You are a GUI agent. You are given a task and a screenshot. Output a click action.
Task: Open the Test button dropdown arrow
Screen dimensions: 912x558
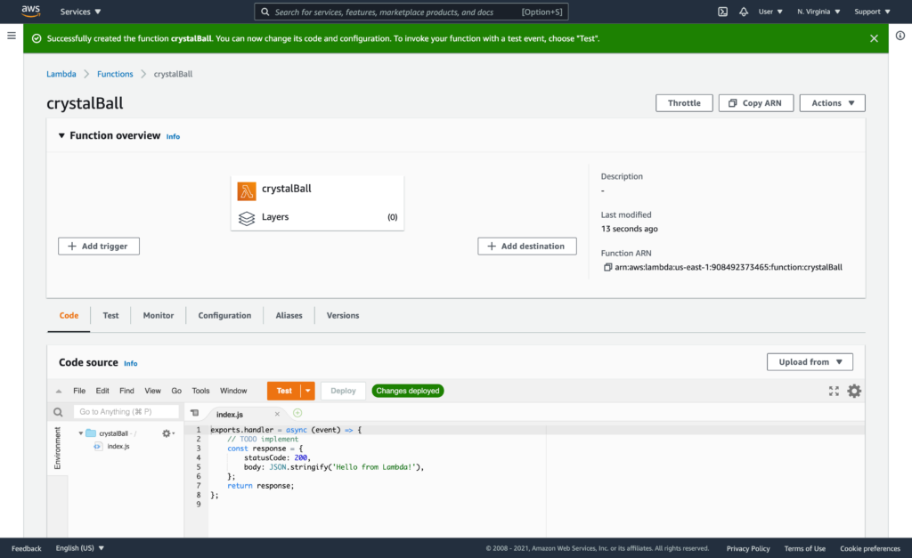tap(307, 392)
